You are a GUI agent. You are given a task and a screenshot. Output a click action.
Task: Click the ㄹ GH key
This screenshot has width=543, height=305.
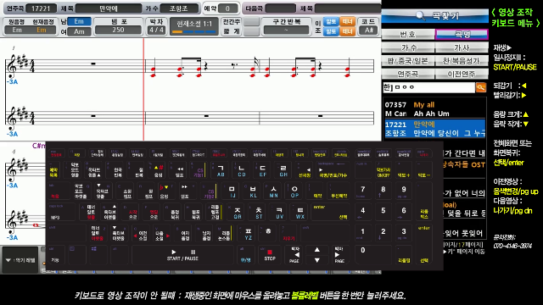[283, 170]
